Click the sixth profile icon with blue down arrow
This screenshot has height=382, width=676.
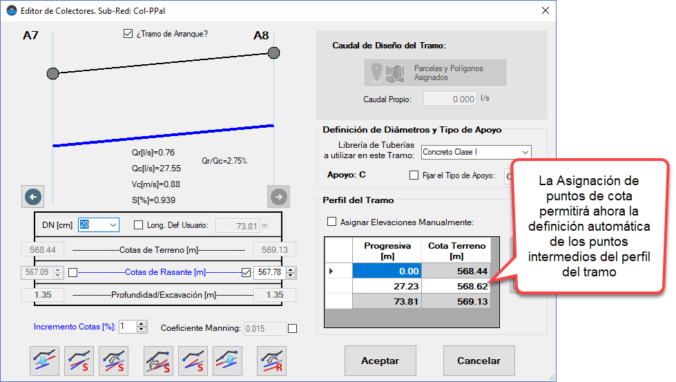[227, 361]
